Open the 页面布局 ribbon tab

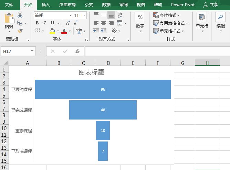pyautogui.click(x=67, y=5)
